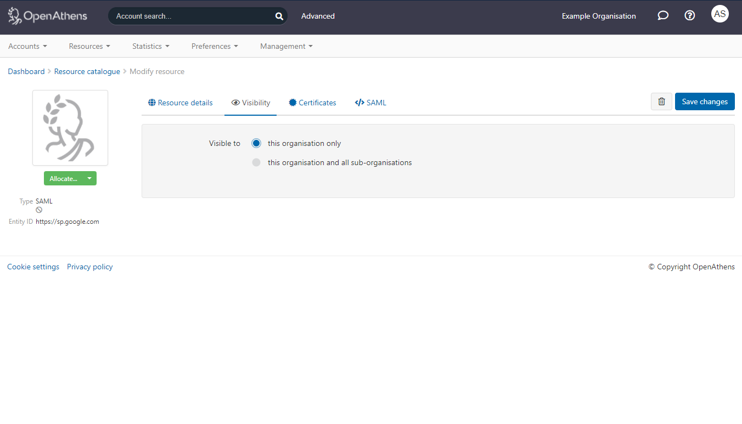Click the help question mark icon
This screenshot has height=424, width=742.
[x=689, y=15]
